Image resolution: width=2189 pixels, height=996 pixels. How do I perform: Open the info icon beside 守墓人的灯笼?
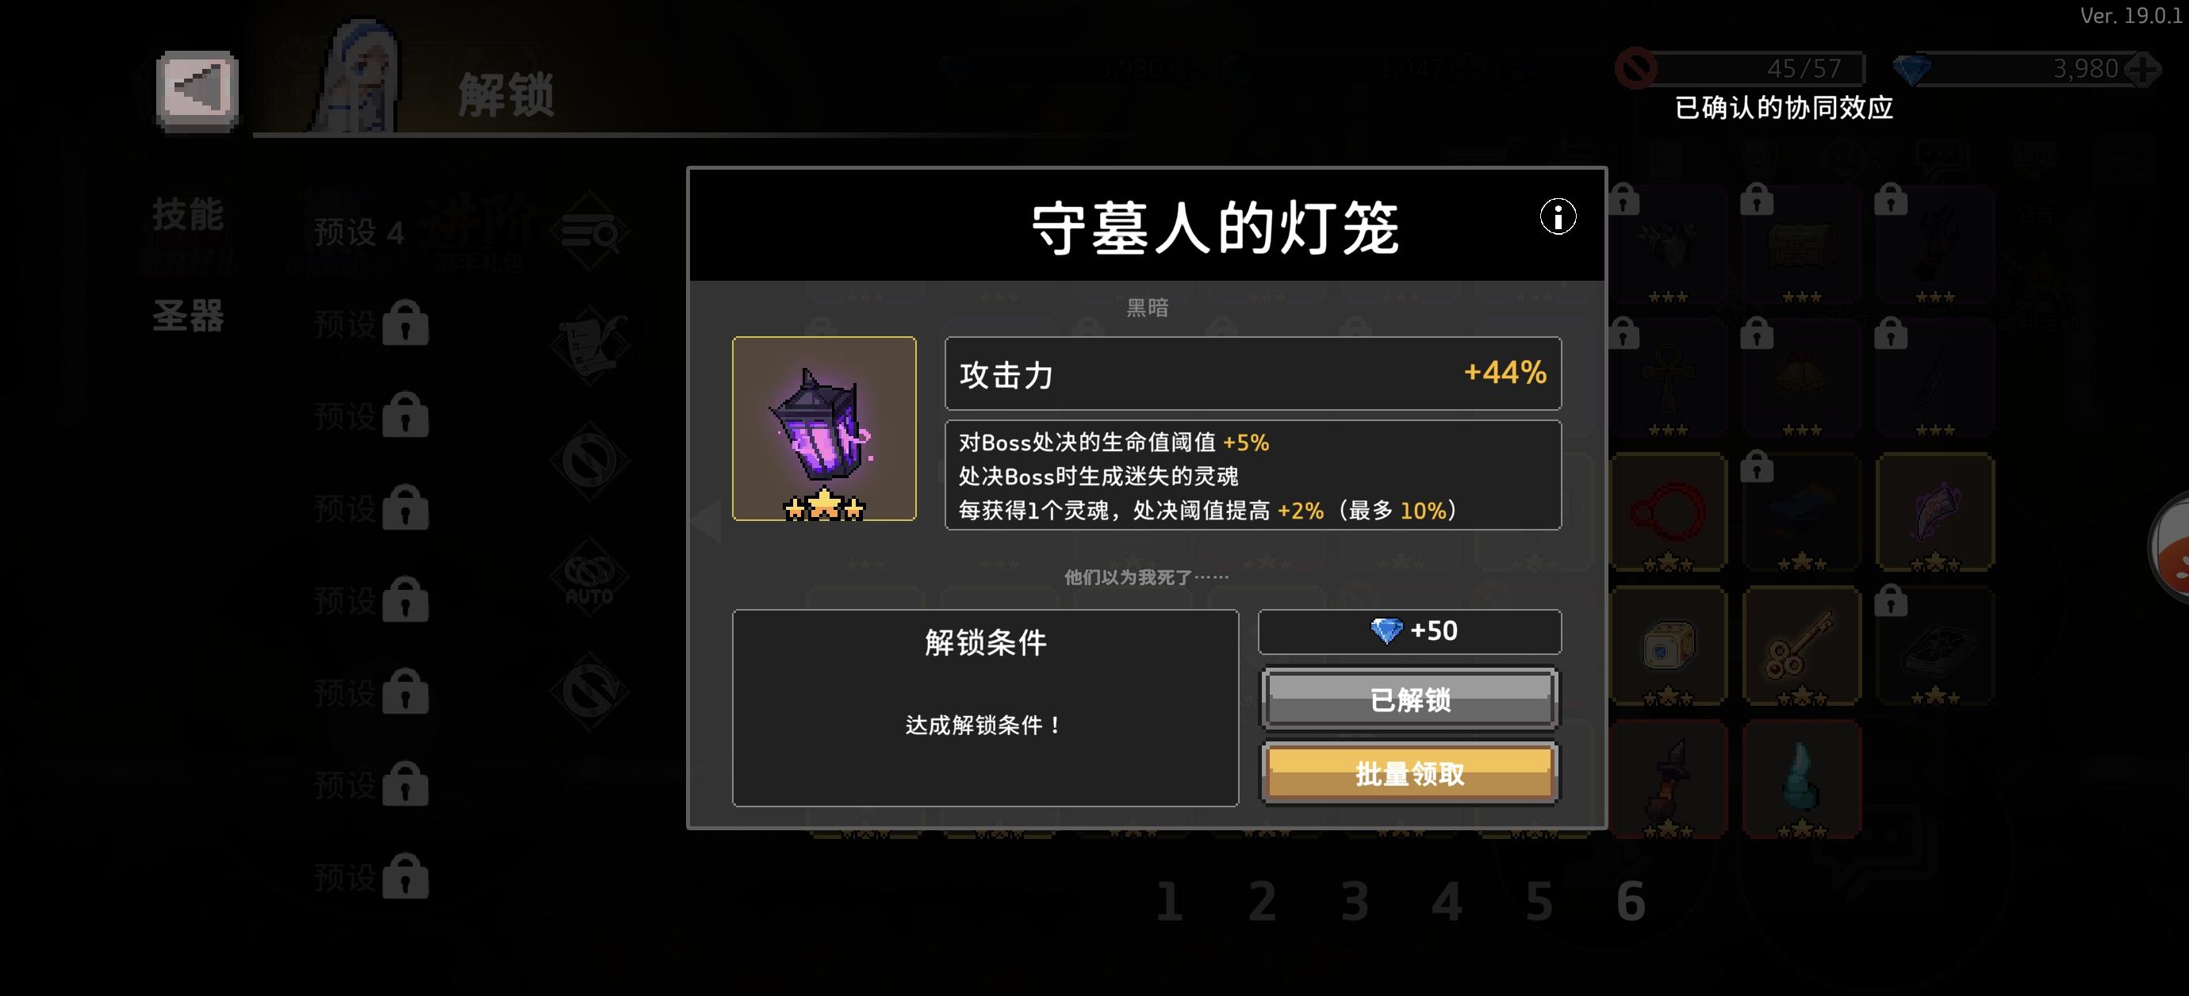point(1558,216)
